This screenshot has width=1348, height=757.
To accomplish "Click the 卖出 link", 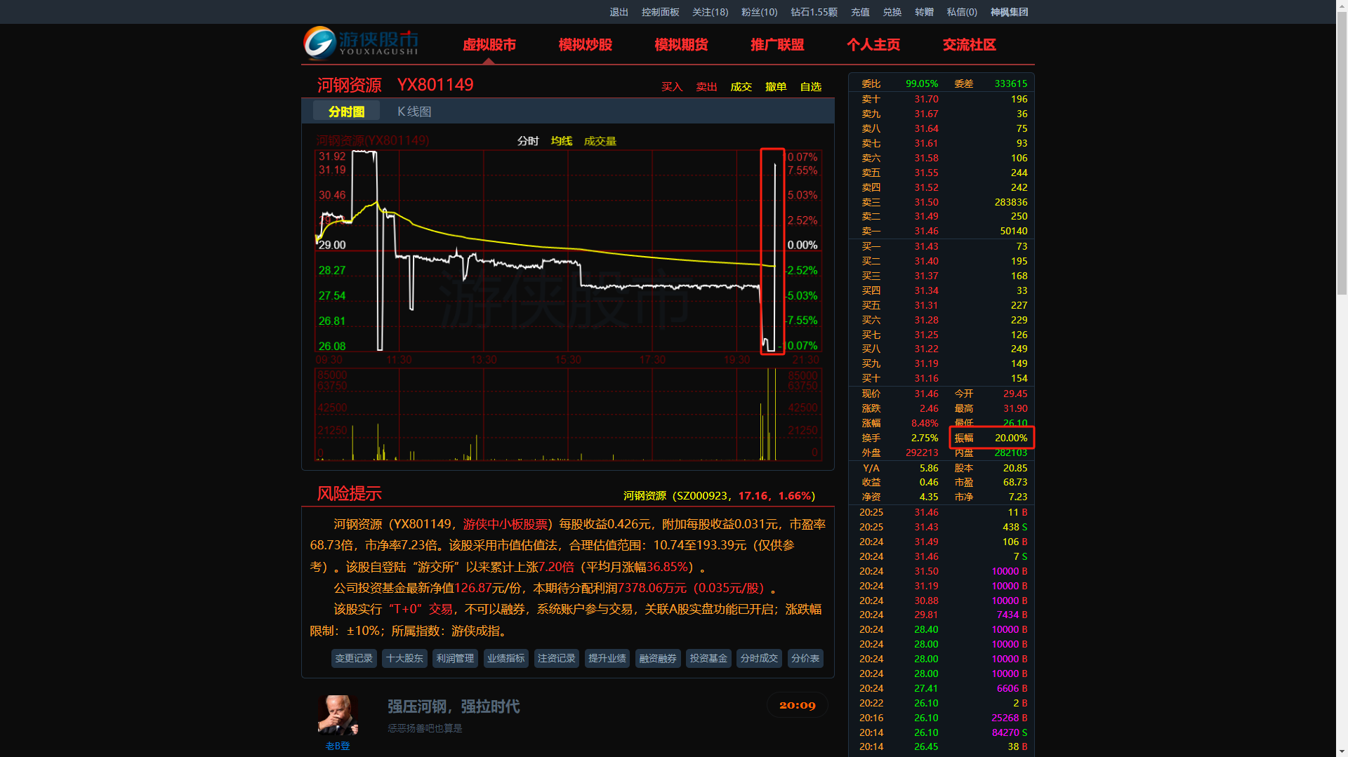I will click(x=706, y=86).
